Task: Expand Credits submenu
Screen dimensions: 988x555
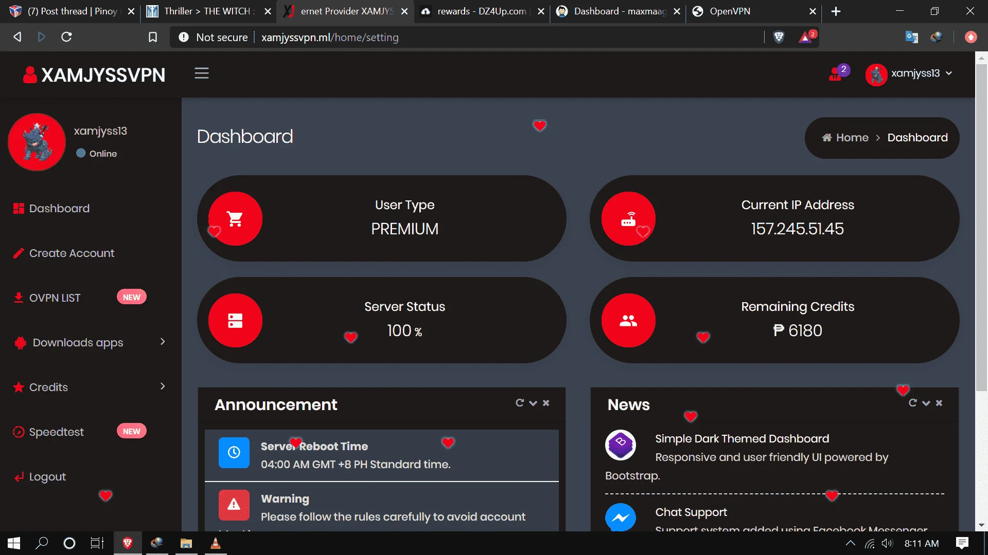Action: tap(90, 387)
